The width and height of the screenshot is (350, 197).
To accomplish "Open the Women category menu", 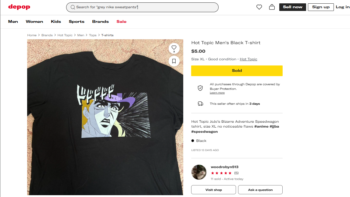I will 34,22.
